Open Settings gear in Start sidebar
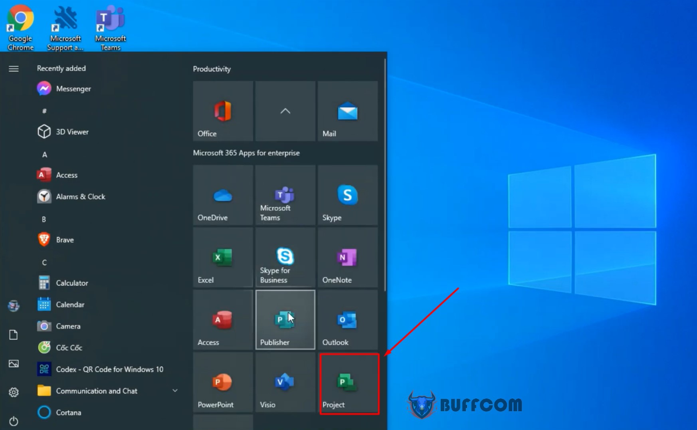Viewport: 697px width, 430px height. (14, 392)
